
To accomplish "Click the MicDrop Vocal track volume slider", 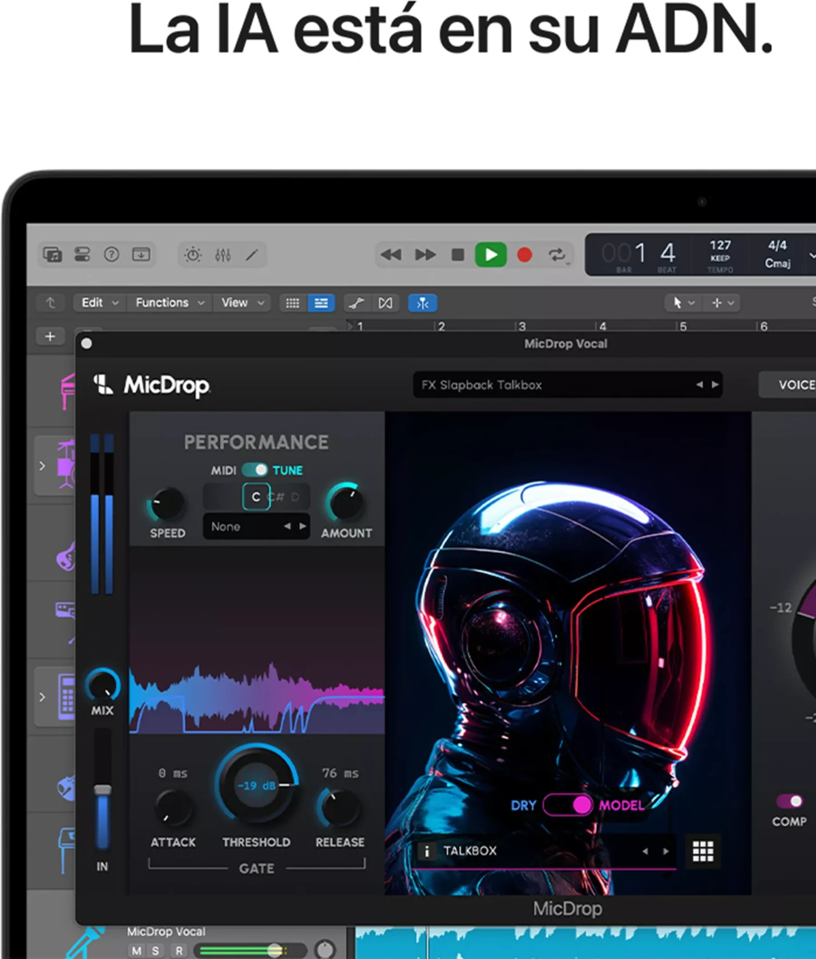I will tap(250, 950).
